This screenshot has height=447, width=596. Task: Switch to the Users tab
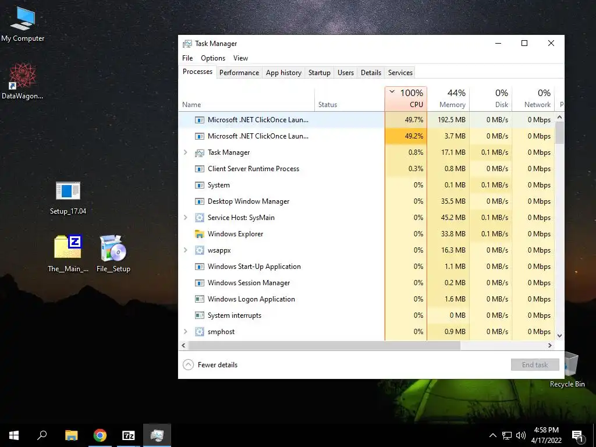click(346, 73)
